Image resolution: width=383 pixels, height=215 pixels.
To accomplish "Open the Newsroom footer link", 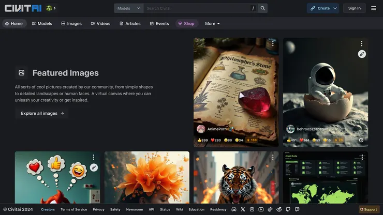I will 135,209.
